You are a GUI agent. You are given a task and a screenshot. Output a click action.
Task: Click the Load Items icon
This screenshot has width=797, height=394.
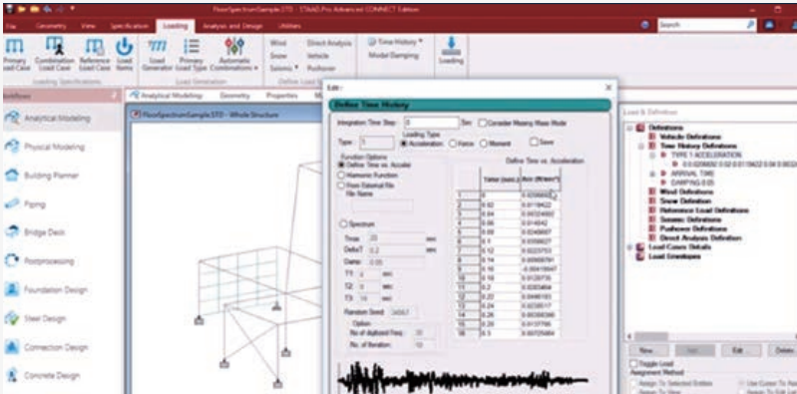coord(124,47)
